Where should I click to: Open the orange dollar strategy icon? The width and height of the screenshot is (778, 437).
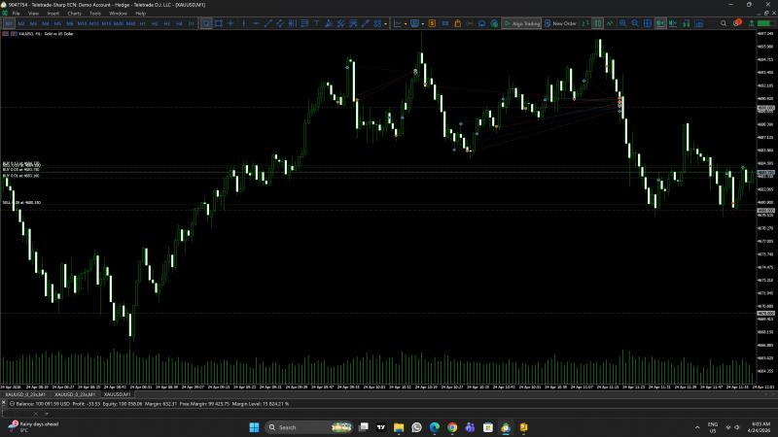pyautogui.click(x=432, y=23)
